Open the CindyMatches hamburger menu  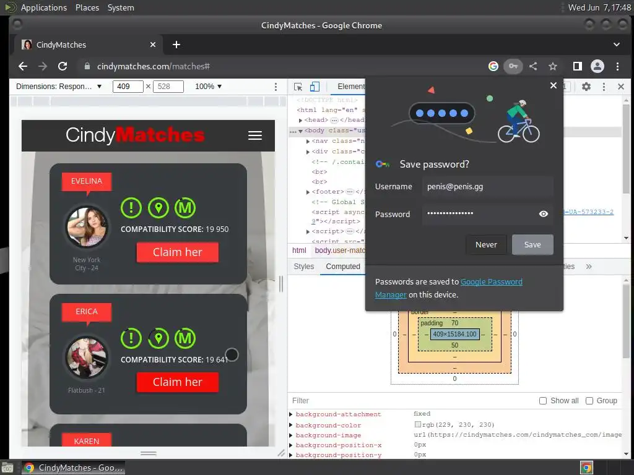pos(254,135)
